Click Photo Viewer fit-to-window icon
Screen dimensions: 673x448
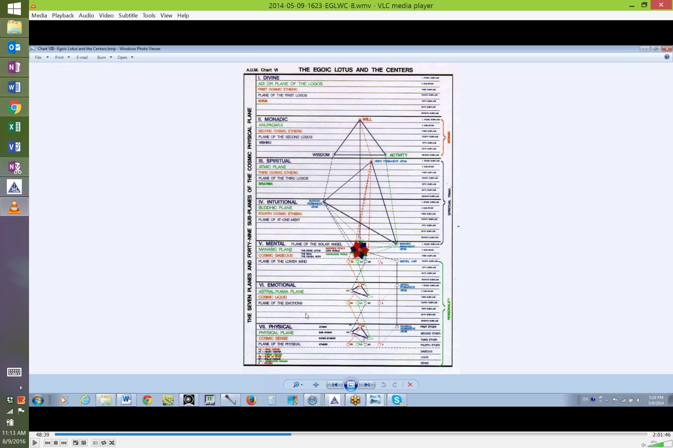click(x=316, y=384)
